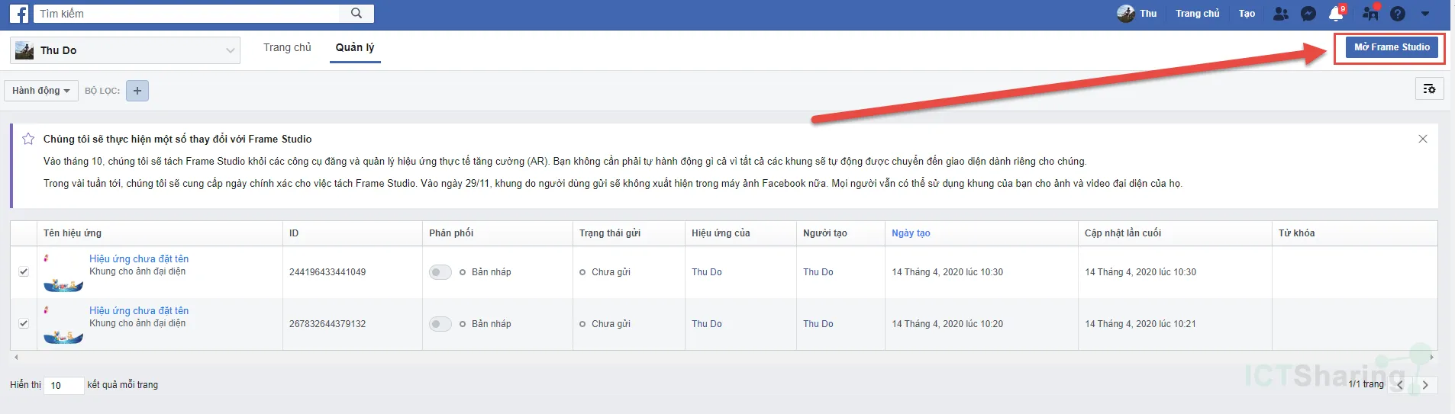This screenshot has height=414, width=1455.
Task: Dismiss the Frame Studio notice banner
Action: point(1423,139)
